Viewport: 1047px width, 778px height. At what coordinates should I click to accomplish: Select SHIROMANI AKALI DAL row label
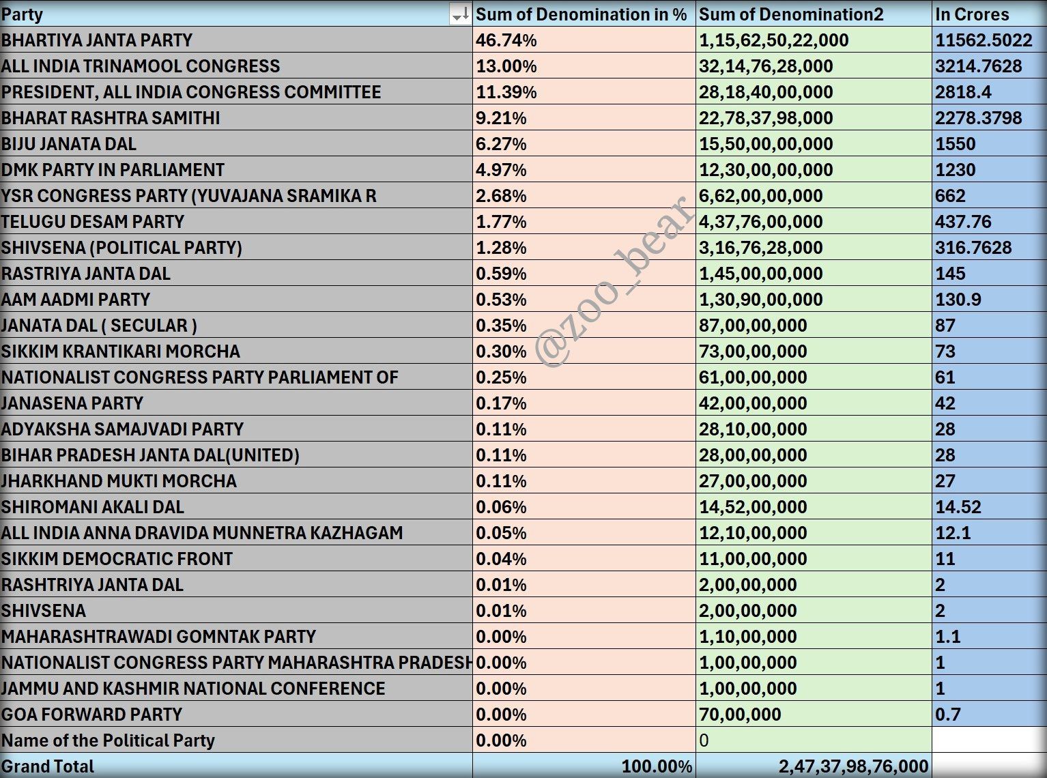pyautogui.click(x=236, y=507)
